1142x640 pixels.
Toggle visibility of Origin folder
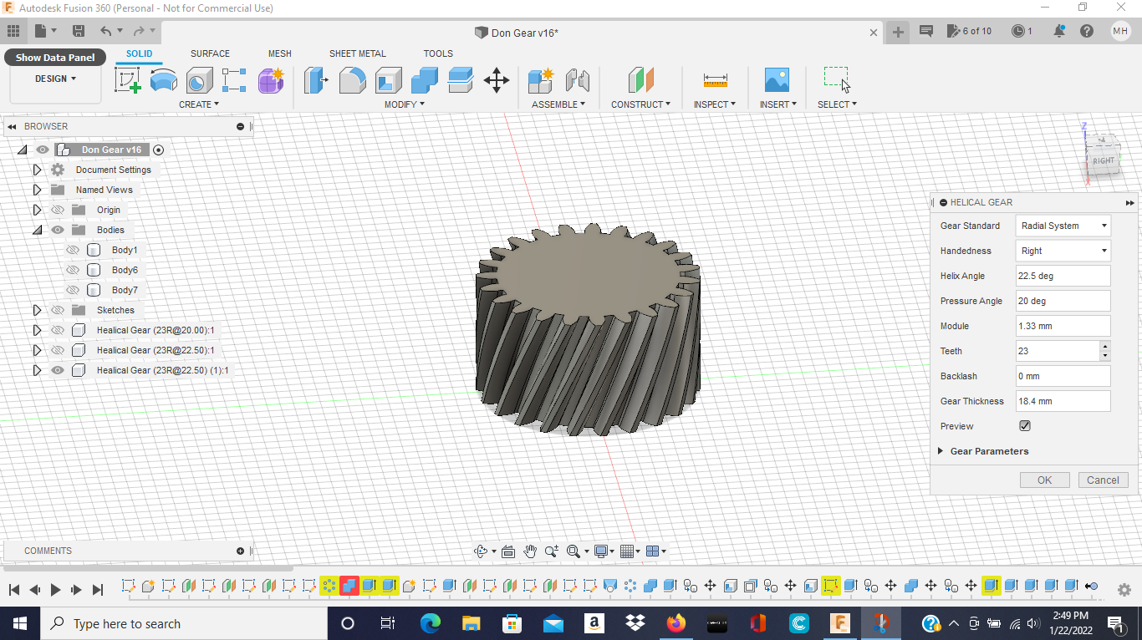pos(58,210)
